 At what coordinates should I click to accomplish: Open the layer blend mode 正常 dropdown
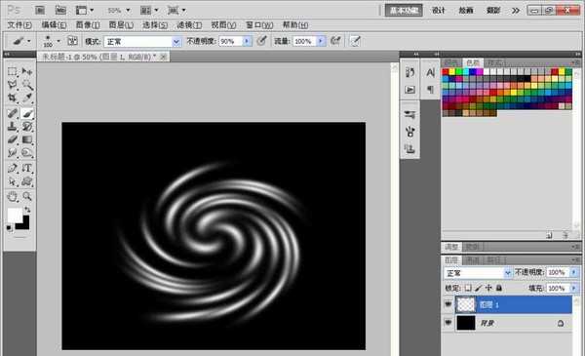tap(478, 273)
